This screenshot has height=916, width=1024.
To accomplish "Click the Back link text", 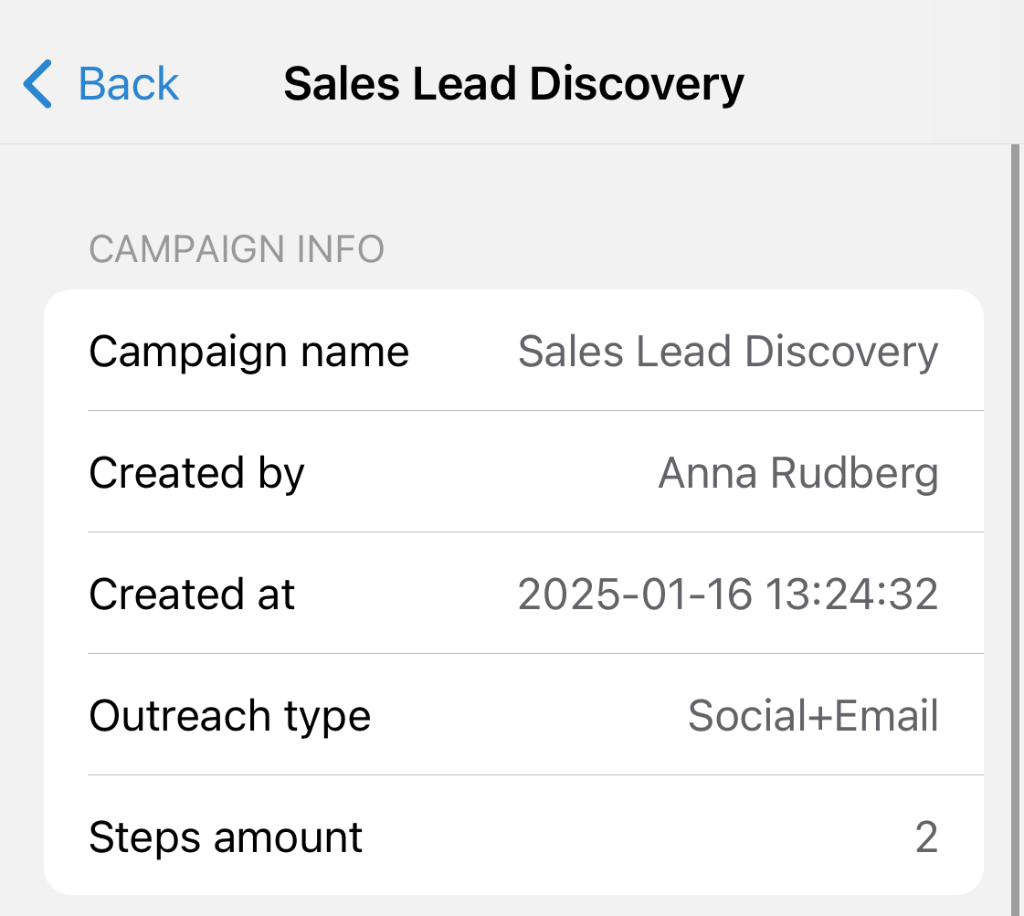I will click(129, 84).
